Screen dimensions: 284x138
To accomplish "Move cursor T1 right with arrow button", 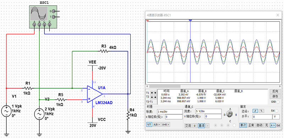I will [x=155, y=93].
